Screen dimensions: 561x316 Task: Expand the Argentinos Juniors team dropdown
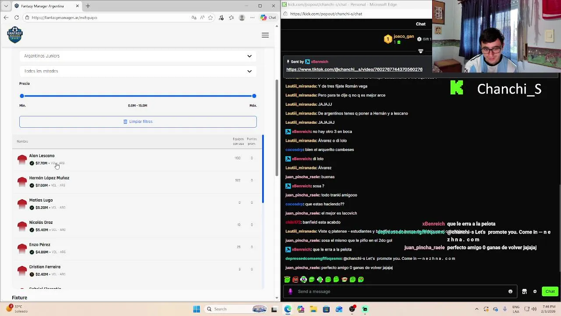(x=138, y=56)
